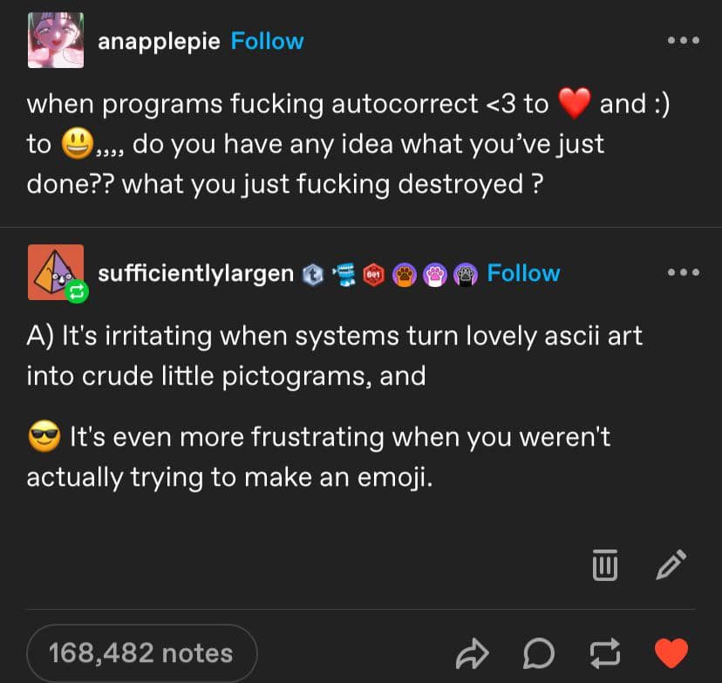Reblog the post
This screenshot has height=683, width=722.
coord(604,653)
